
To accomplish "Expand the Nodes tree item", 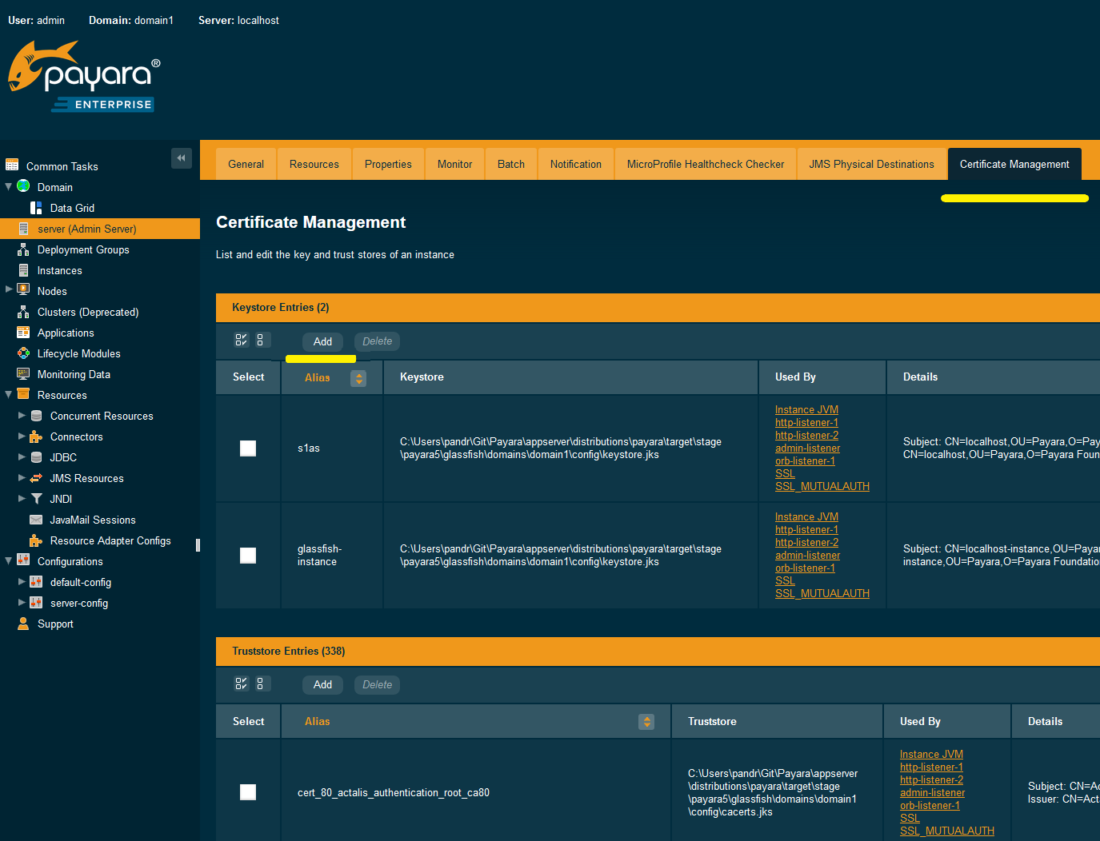I will coord(8,290).
